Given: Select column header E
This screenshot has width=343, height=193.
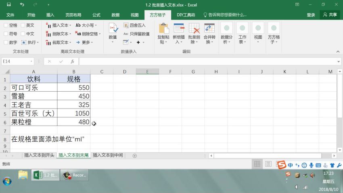Looking at the screenshot, I should [x=147, y=71].
